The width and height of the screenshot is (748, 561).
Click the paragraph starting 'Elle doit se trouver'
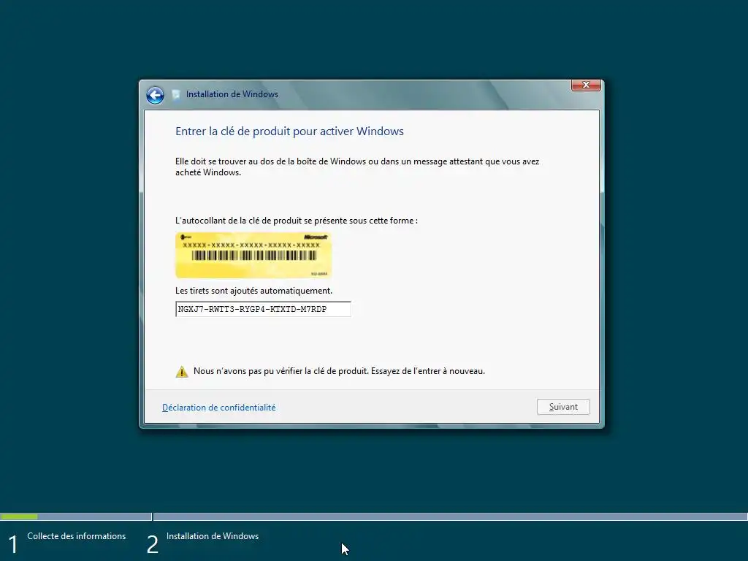(357, 167)
